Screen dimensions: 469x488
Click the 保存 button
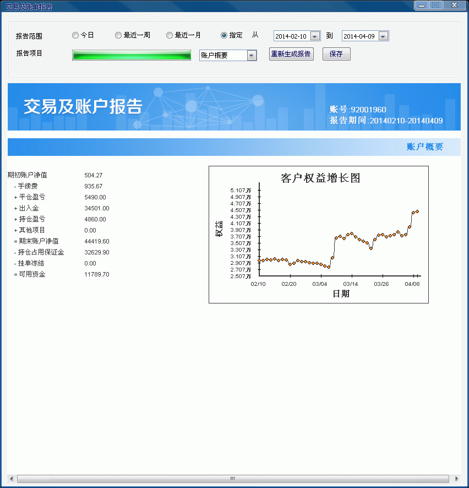click(336, 54)
